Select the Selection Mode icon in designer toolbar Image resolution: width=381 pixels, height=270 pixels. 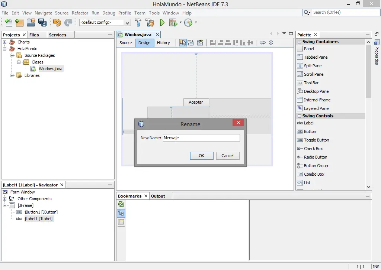(183, 42)
